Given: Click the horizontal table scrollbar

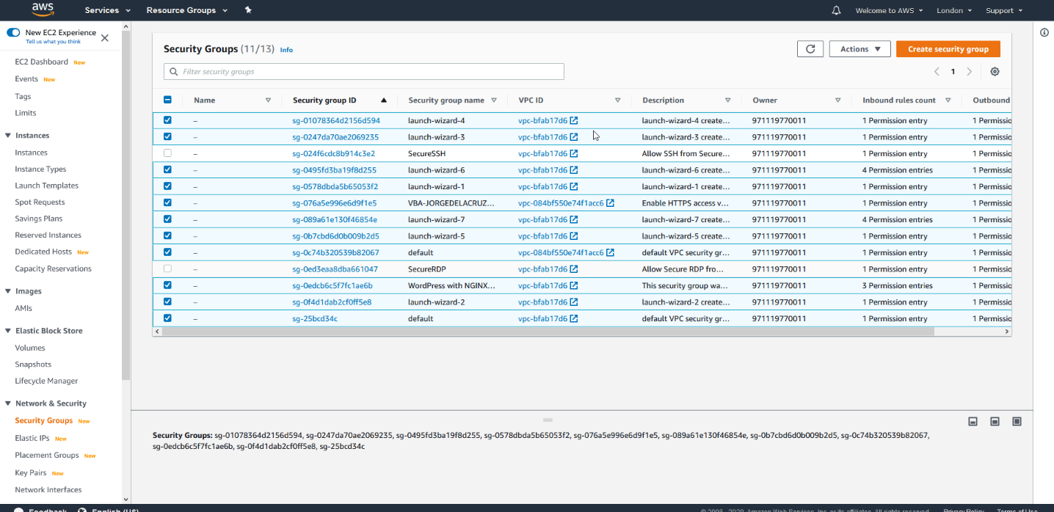Looking at the screenshot, I should pyautogui.click(x=548, y=332).
